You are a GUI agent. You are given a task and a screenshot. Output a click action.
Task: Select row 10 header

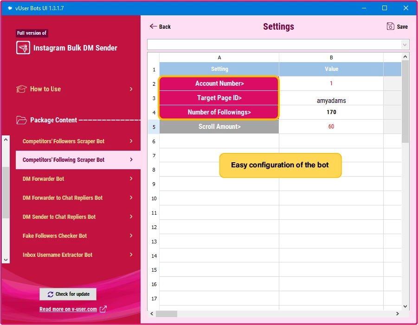click(x=154, y=198)
